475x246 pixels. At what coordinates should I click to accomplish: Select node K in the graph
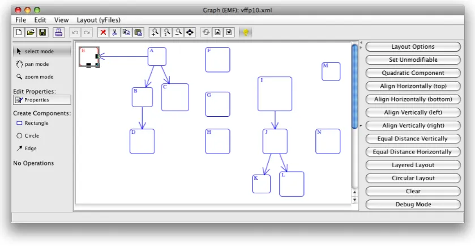tap(262, 184)
